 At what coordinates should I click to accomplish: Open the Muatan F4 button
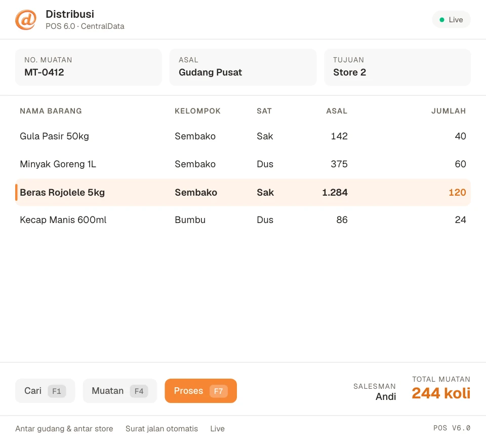point(119,391)
